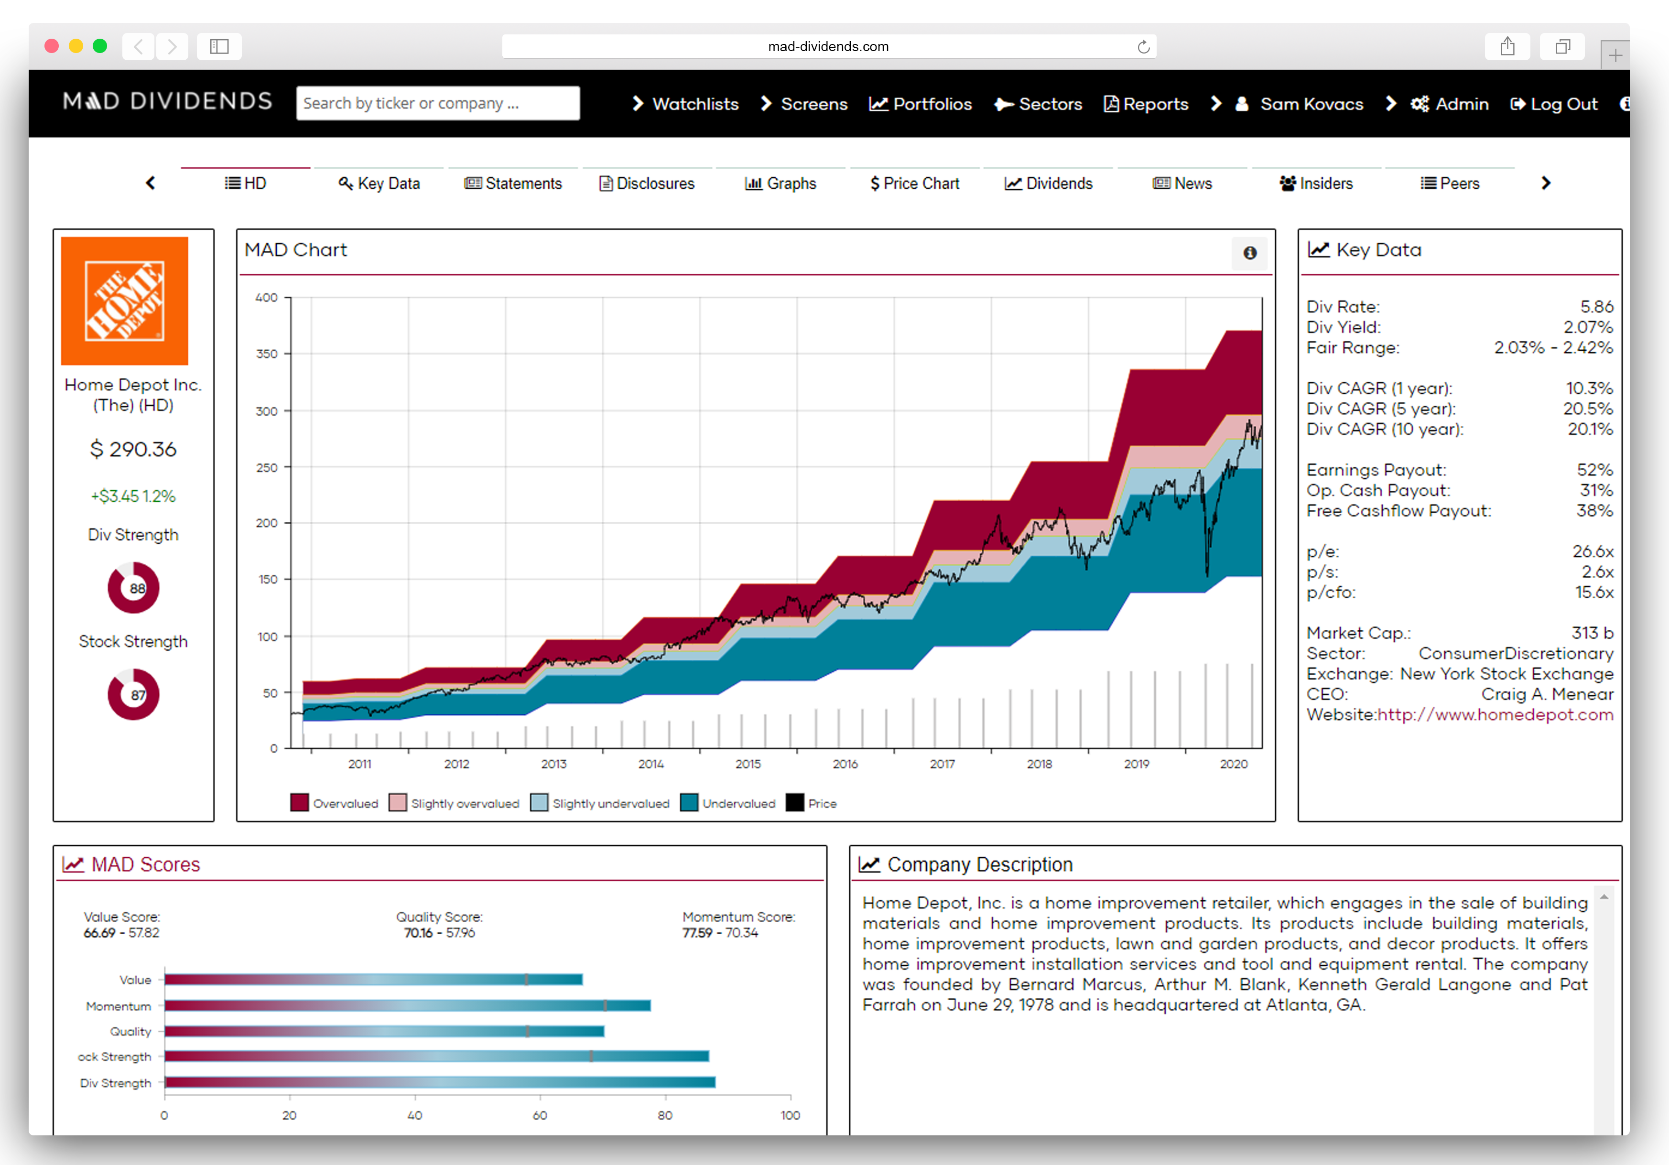Image resolution: width=1669 pixels, height=1165 pixels.
Task: Open the Sectors menu
Action: click(x=1038, y=104)
